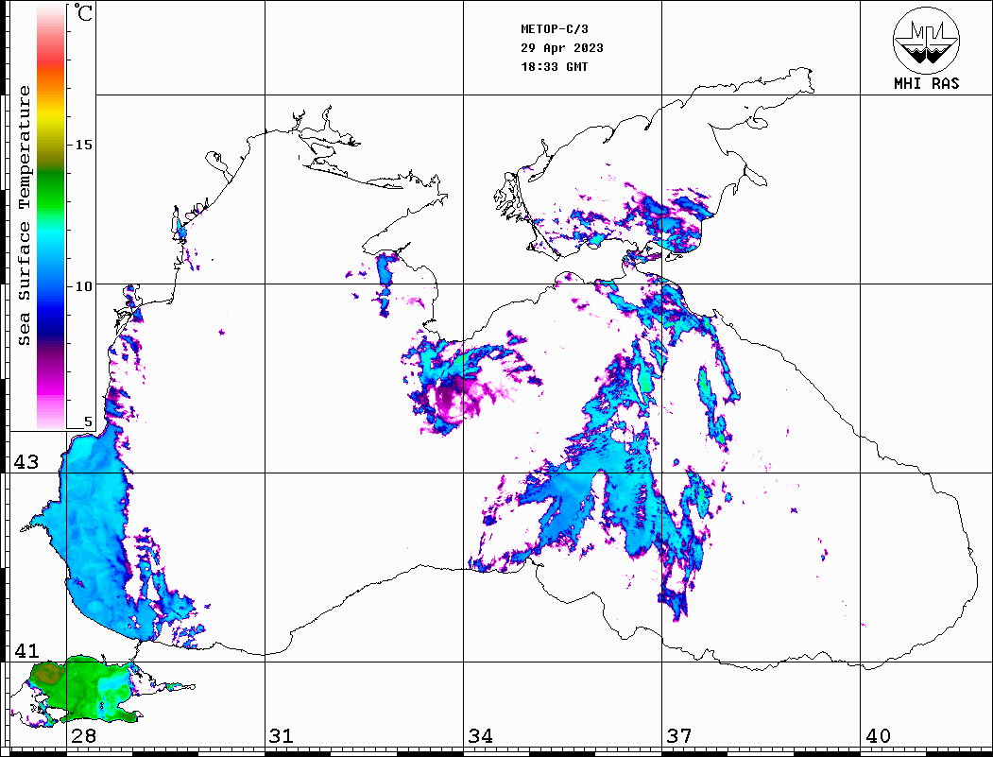Image resolution: width=993 pixels, height=757 pixels.
Task: Click the MHI RAS logo emblem
Action: coord(927,40)
